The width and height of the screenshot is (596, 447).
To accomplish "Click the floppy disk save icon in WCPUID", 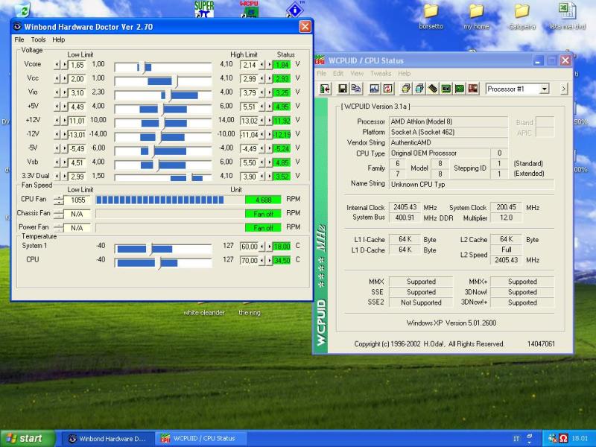I will 343,89.
